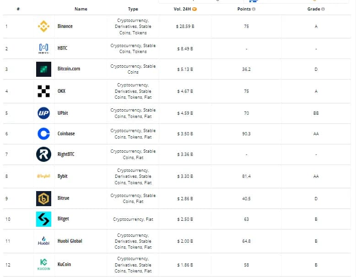Image resolution: width=356 pixels, height=277 pixels.
Task: Click the Bitcoin.com green logo
Action: (x=43, y=69)
